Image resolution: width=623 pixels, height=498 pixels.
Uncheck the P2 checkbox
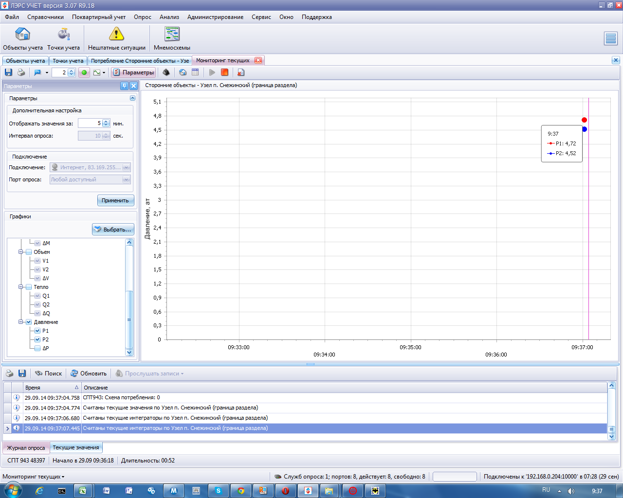(x=37, y=339)
